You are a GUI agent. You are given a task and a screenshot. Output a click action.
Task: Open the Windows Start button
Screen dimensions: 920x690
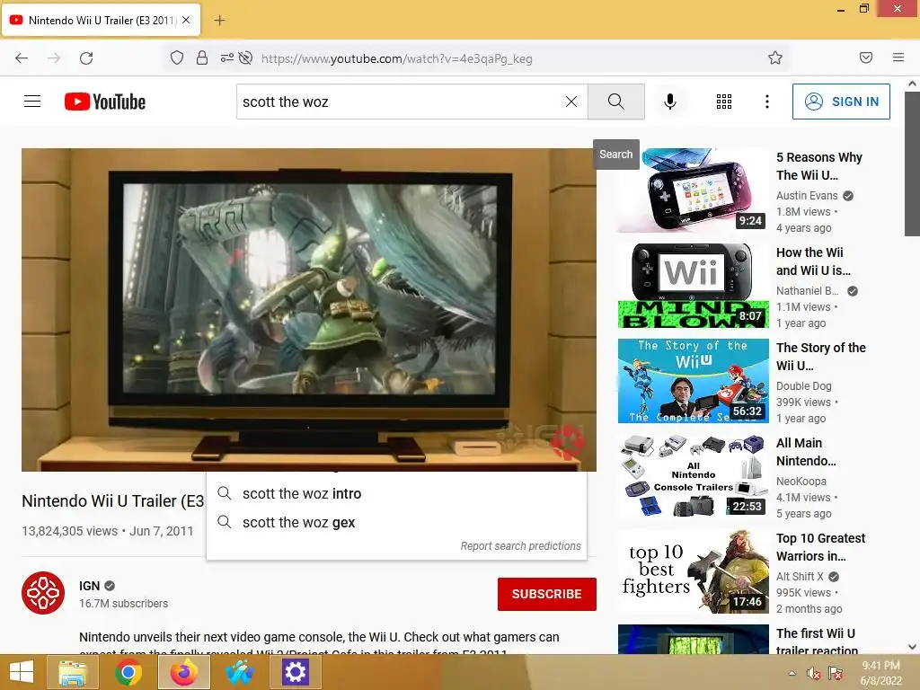(x=22, y=672)
